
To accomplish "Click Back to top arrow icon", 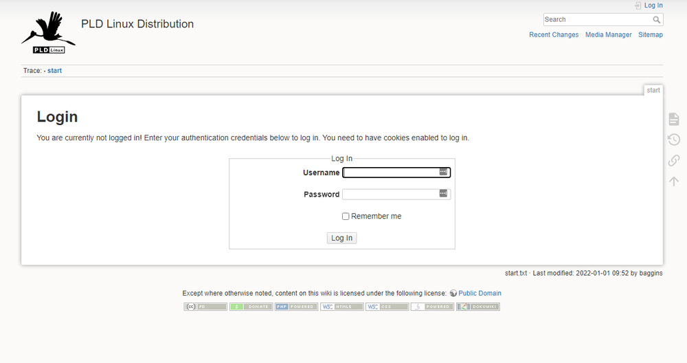I will 674,181.
